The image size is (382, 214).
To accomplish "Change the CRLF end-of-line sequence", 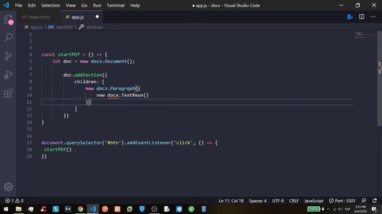I will pyautogui.click(x=294, y=201).
